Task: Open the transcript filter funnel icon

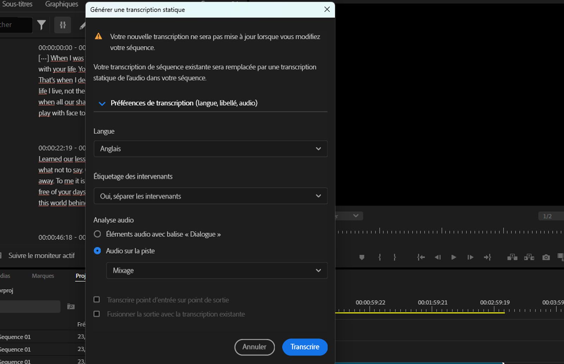Action: tap(41, 25)
